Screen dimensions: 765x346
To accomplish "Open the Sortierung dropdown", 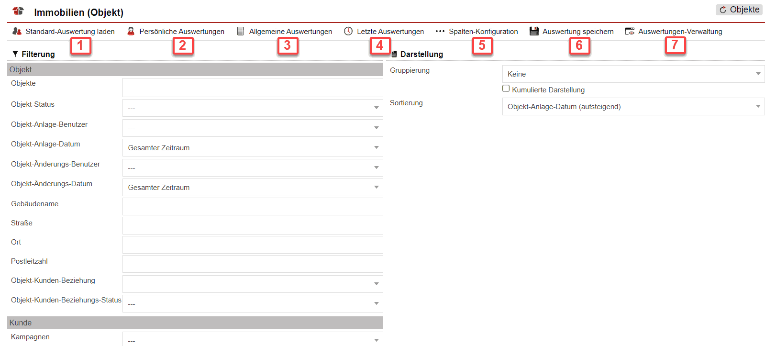I will point(633,106).
